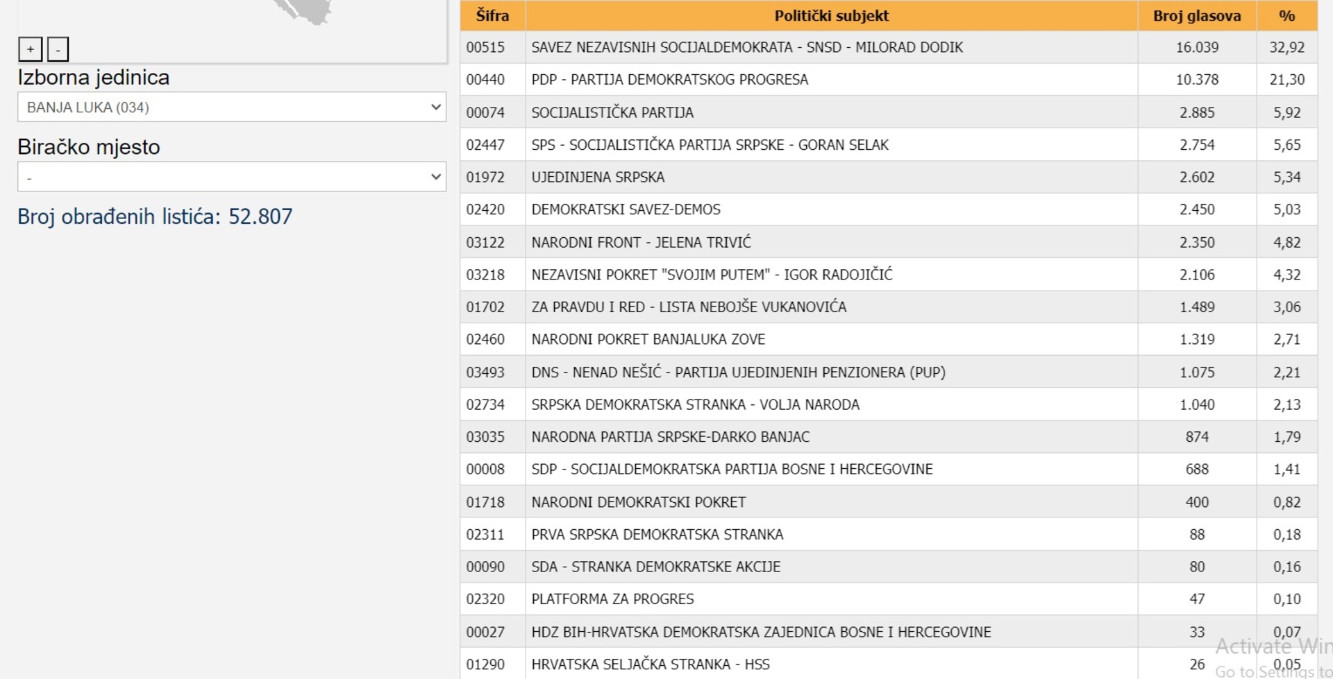Click the Šifra column header

click(492, 15)
